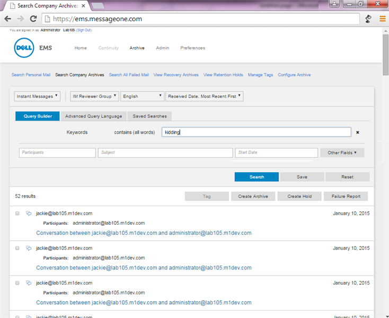Open the Saved Searches tab
Image resolution: width=389 pixels, height=318 pixels.
(x=149, y=116)
